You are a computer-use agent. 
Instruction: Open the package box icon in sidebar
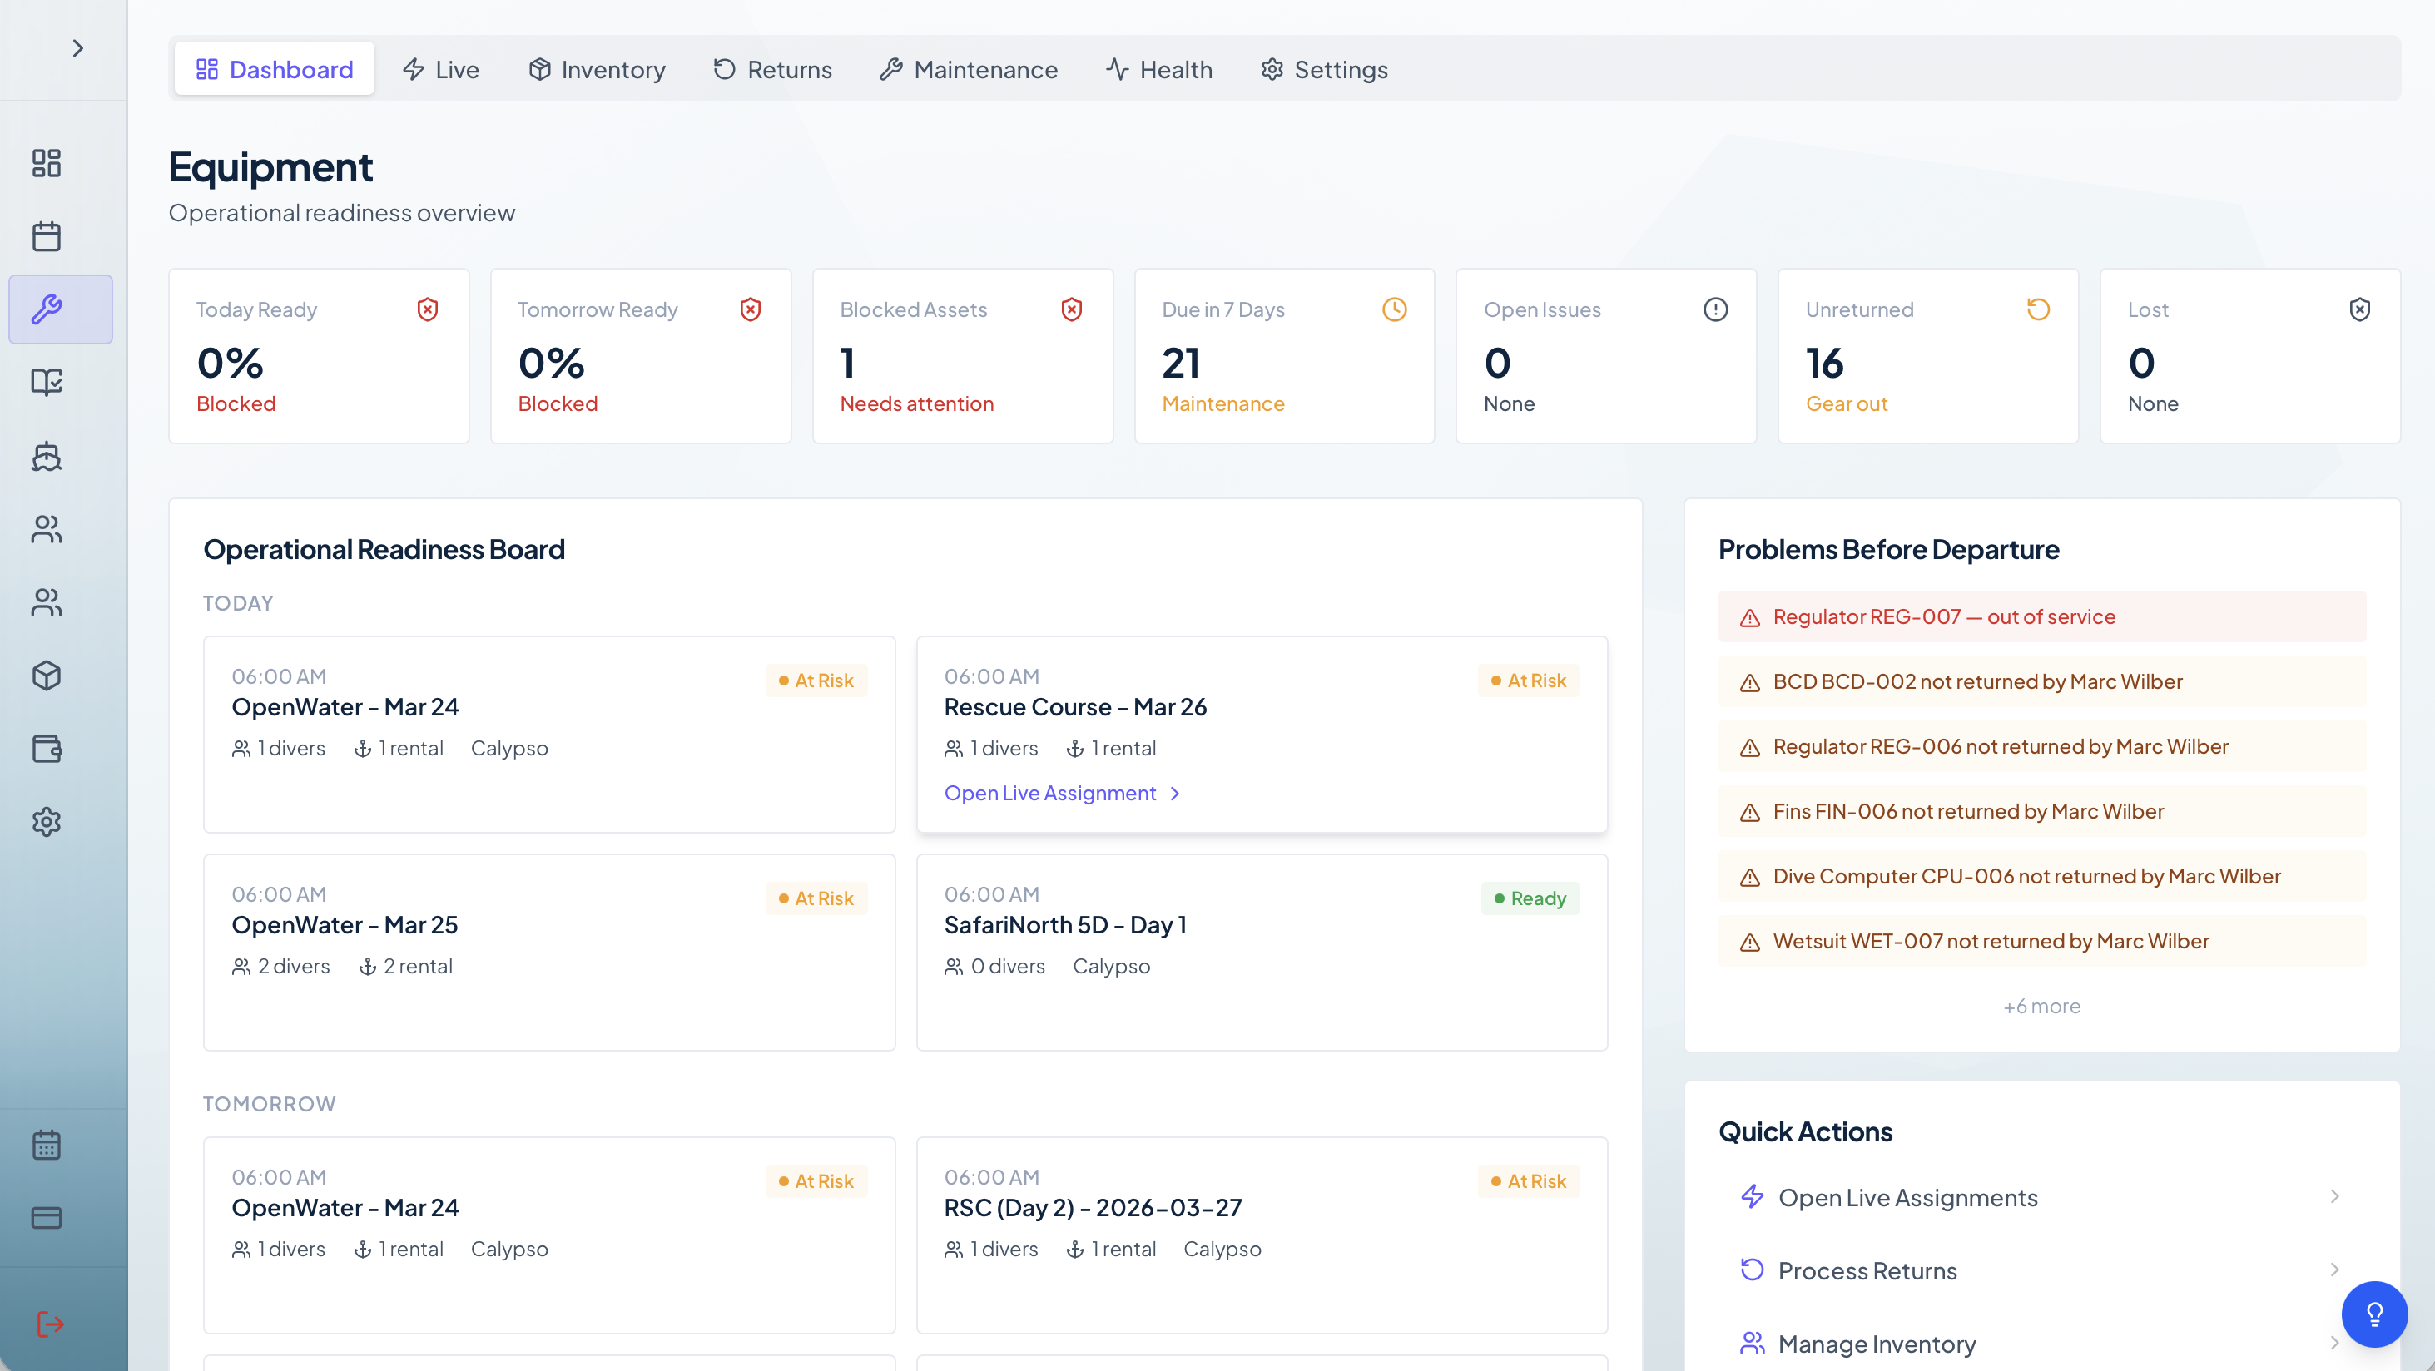pyautogui.click(x=47, y=675)
